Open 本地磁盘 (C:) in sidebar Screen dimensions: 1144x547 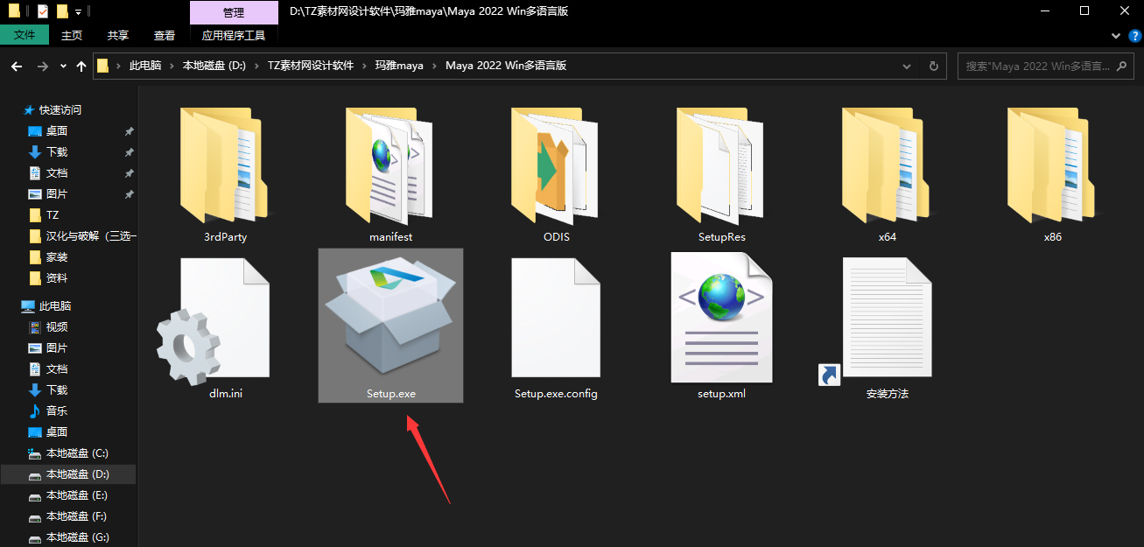pyautogui.click(x=77, y=453)
